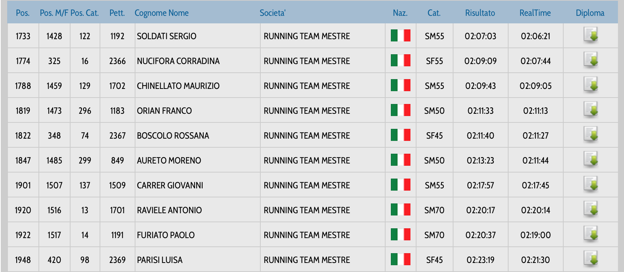Image resolution: width=624 pixels, height=272 pixels.
Task: Sort by Cat. column header
Action: coord(434,13)
